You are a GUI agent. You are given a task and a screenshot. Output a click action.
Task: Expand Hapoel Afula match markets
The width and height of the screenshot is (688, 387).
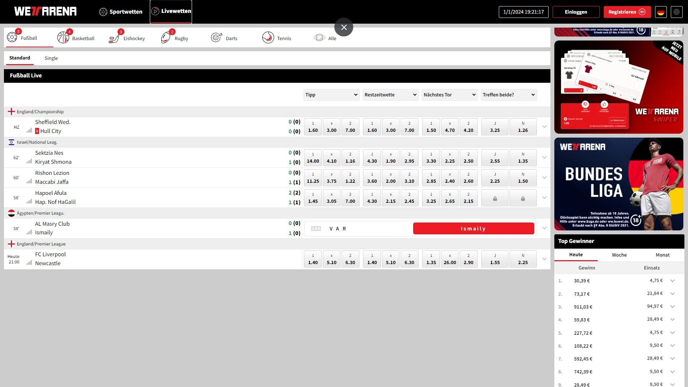click(x=544, y=198)
